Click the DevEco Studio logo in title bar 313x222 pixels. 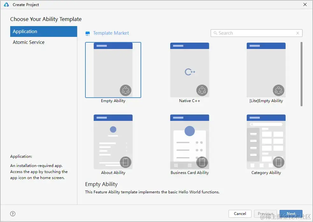pos(6,4)
